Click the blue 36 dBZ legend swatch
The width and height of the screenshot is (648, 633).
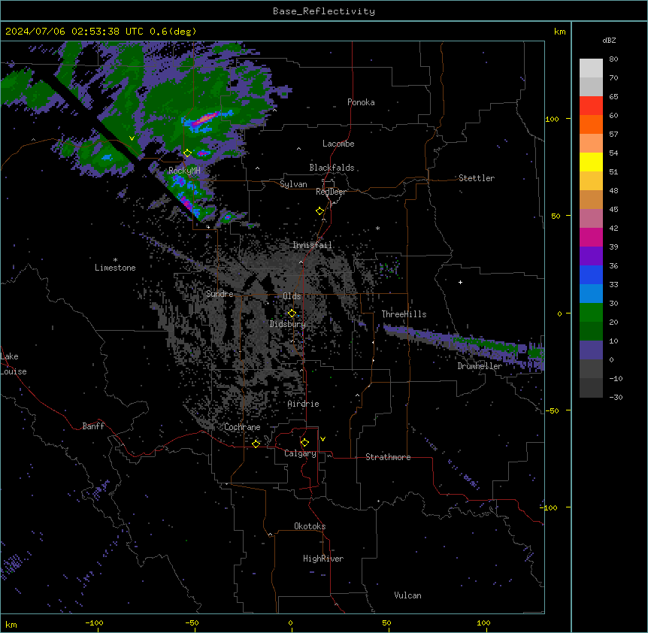click(x=591, y=274)
